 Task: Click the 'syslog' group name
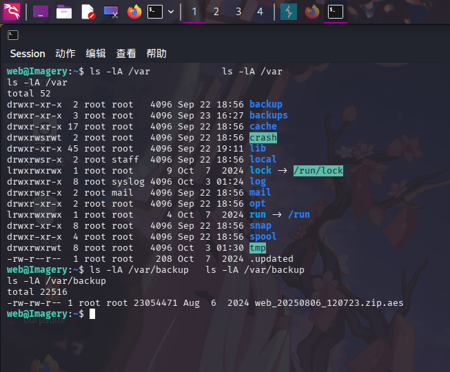(x=128, y=182)
